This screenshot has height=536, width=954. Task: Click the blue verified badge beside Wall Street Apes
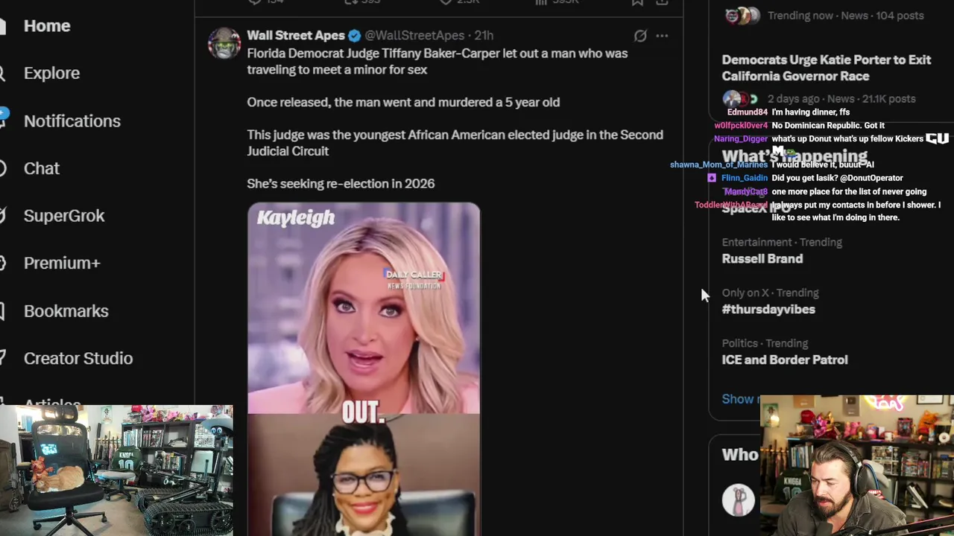(355, 36)
